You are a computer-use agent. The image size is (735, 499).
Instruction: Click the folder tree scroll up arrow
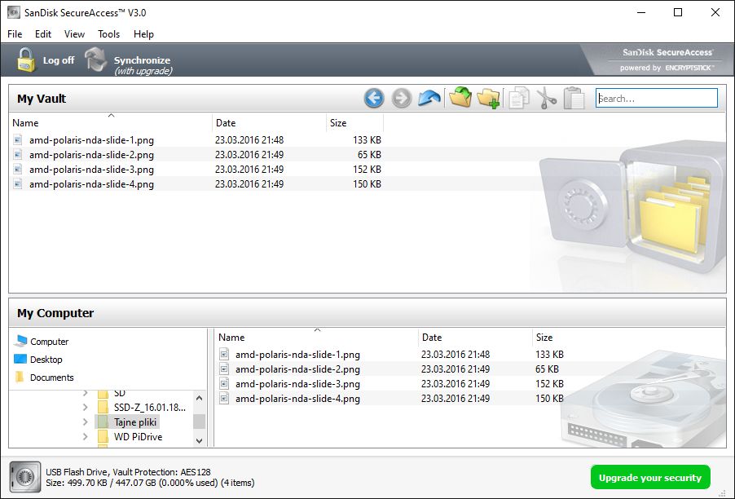coord(199,398)
